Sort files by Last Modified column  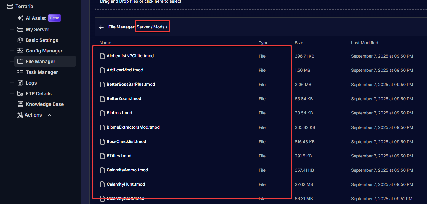tap(364, 43)
